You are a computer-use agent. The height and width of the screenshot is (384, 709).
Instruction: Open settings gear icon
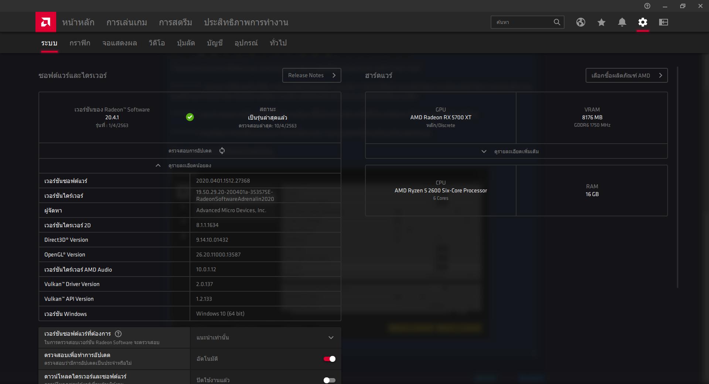pos(643,22)
